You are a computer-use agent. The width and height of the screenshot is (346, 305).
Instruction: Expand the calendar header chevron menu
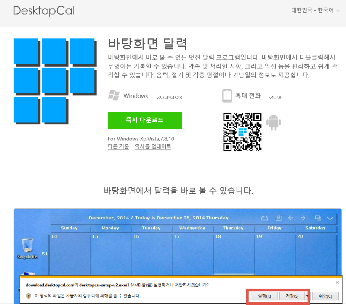(330, 219)
